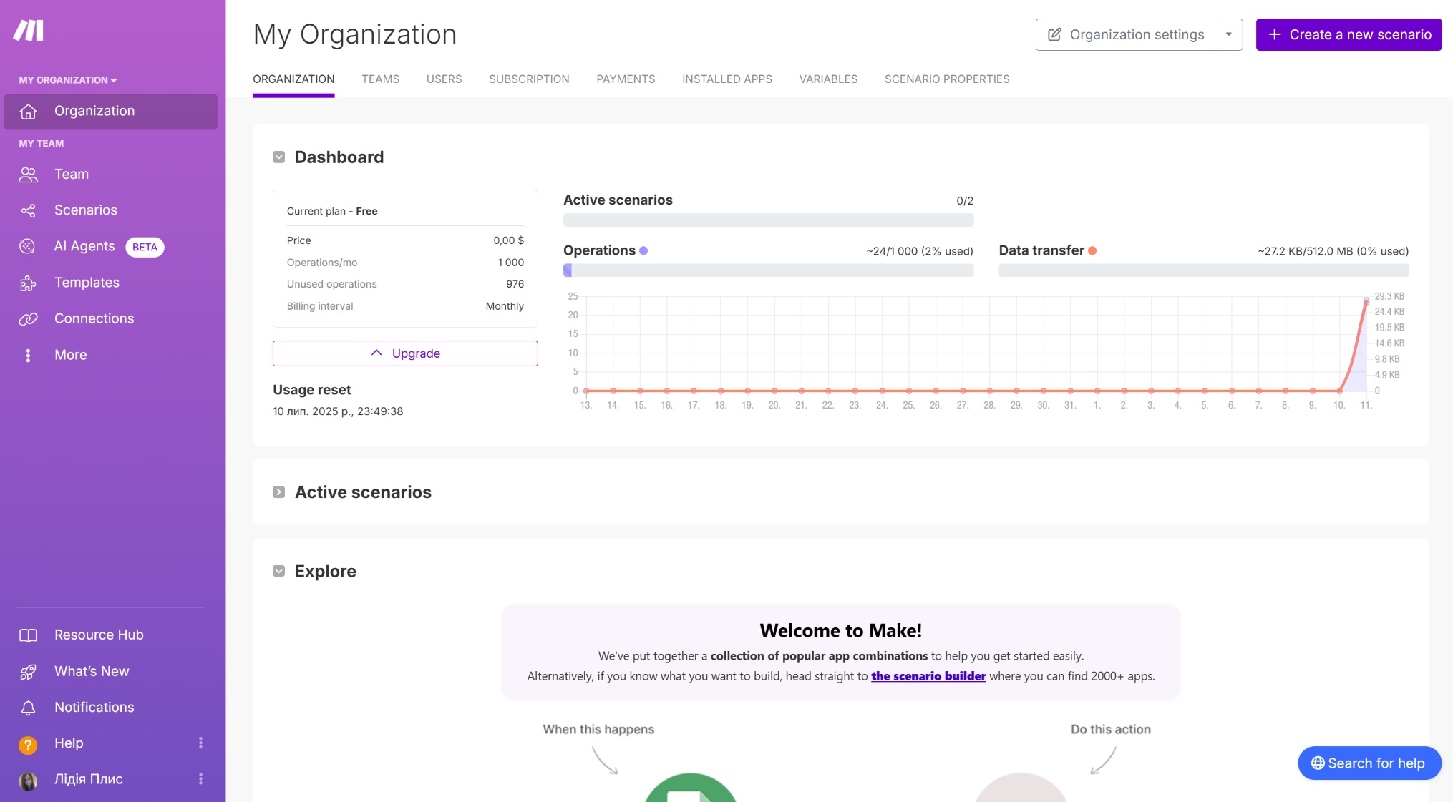Collapse the Dashboard section
Screen dimensions: 1453x802
click(279, 157)
